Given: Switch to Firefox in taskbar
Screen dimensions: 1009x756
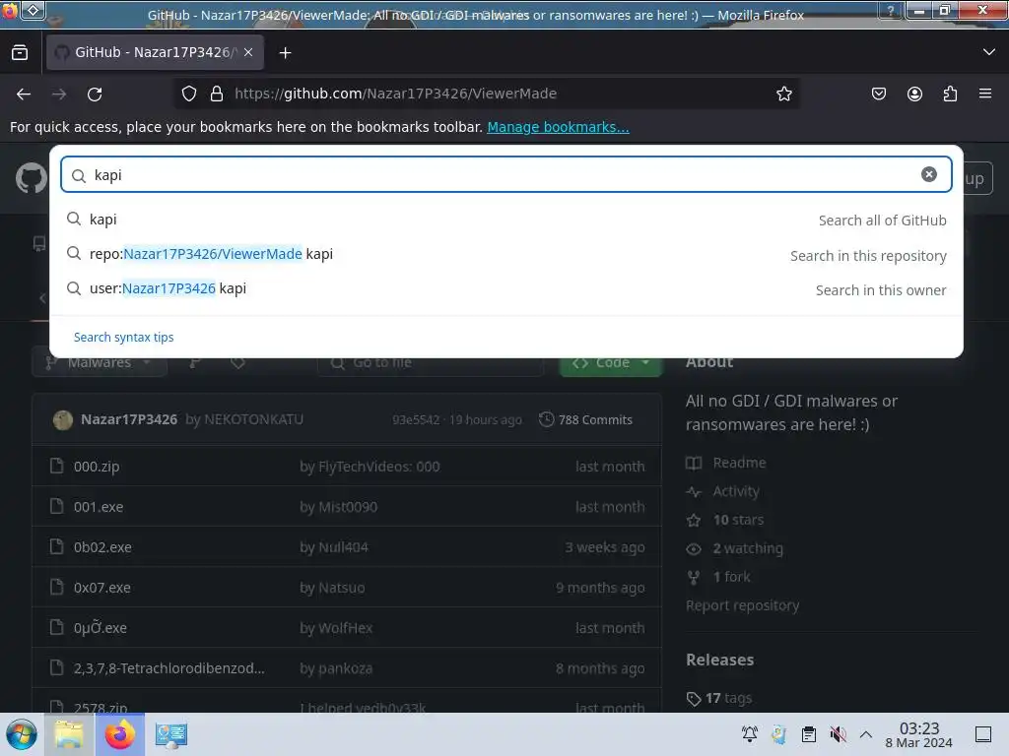Looking at the screenshot, I should [120, 734].
